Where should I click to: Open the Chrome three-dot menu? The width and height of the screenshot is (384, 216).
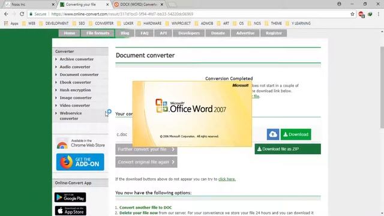pyautogui.click(x=379, y=14)
